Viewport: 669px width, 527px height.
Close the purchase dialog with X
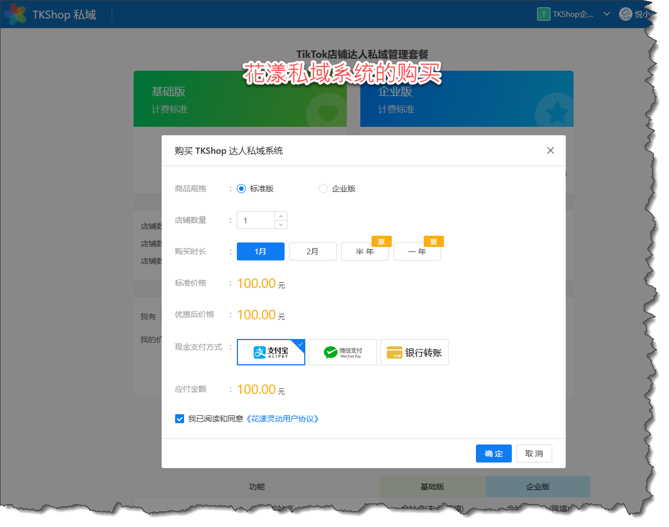(551, 150)
